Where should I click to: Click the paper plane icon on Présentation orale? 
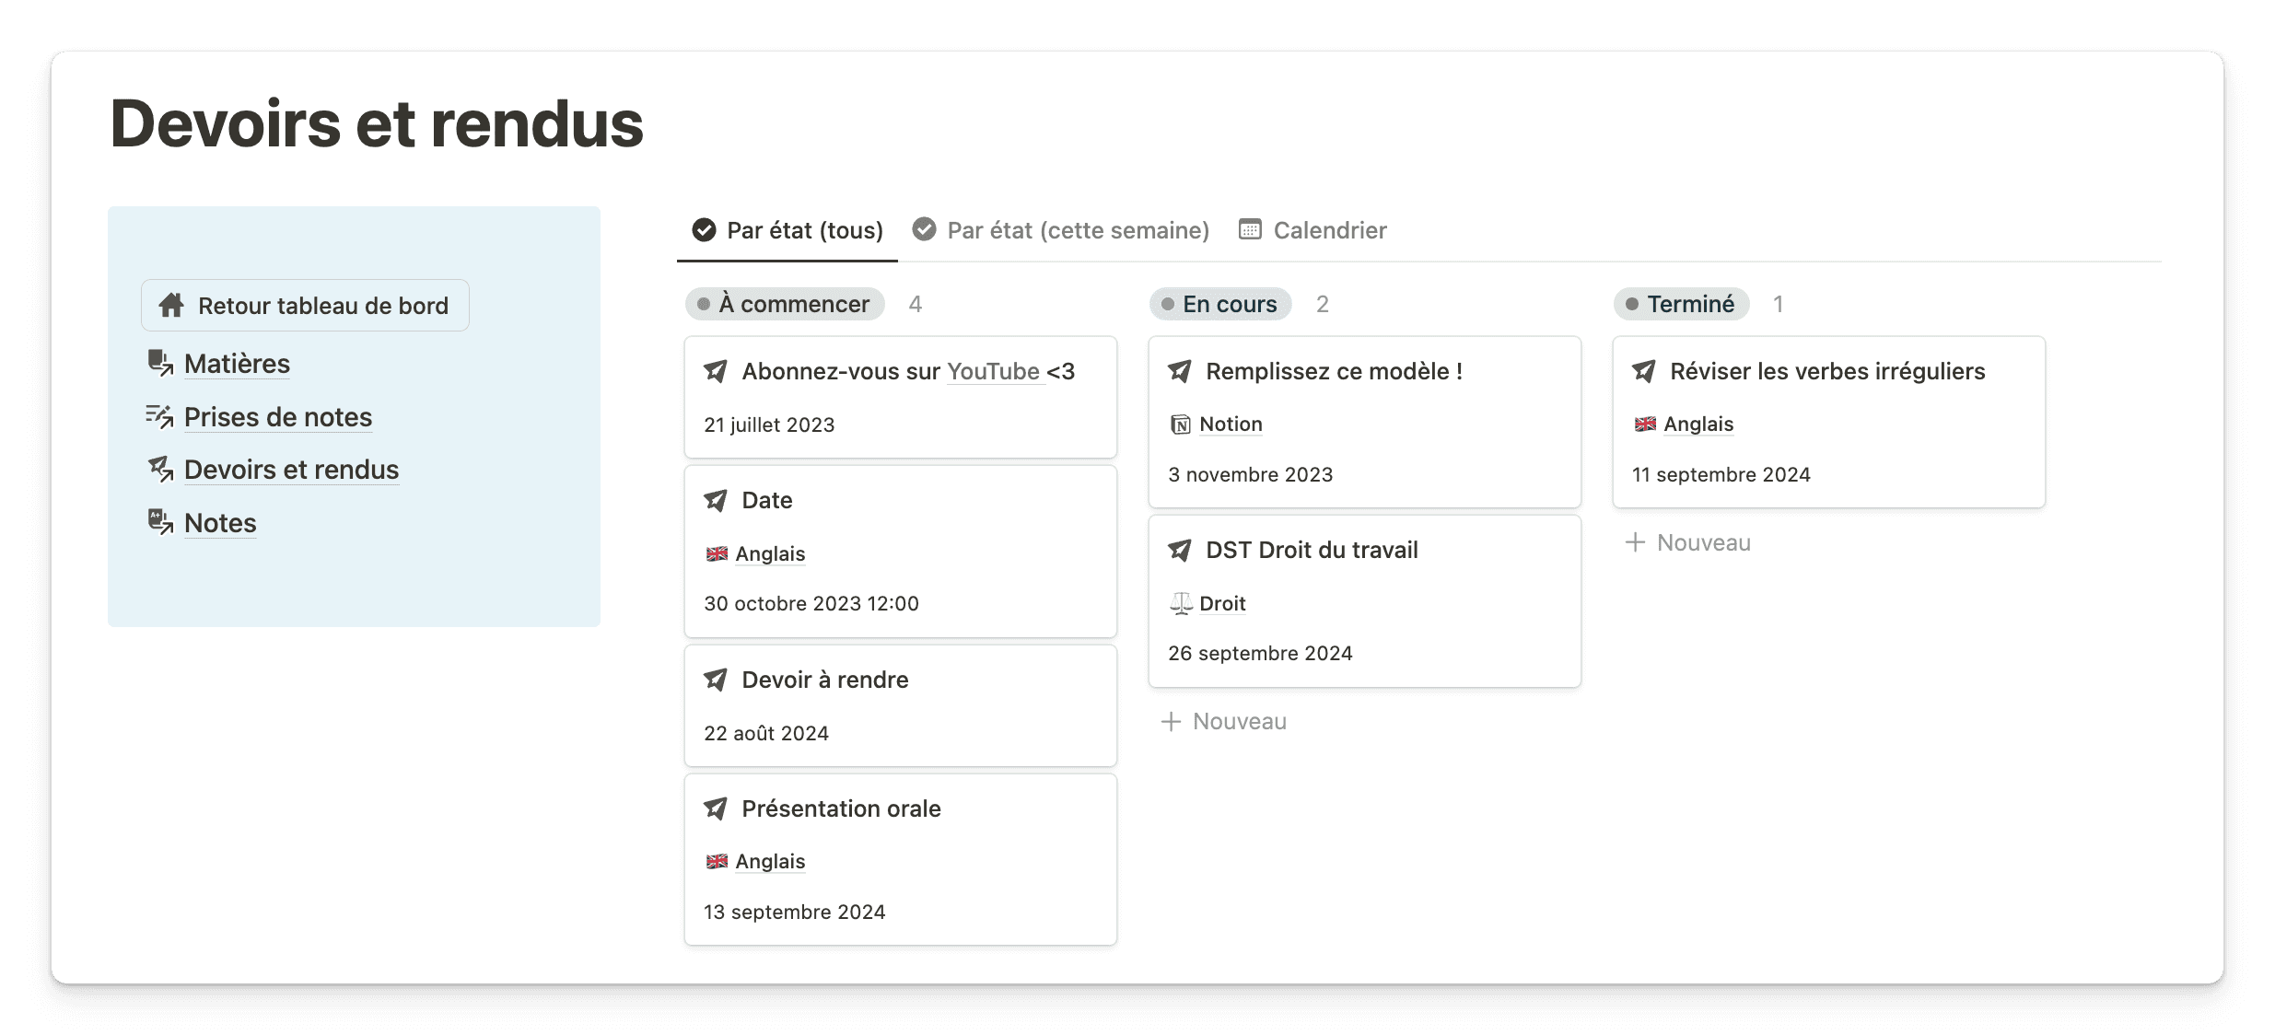click(x=716, y=808)
